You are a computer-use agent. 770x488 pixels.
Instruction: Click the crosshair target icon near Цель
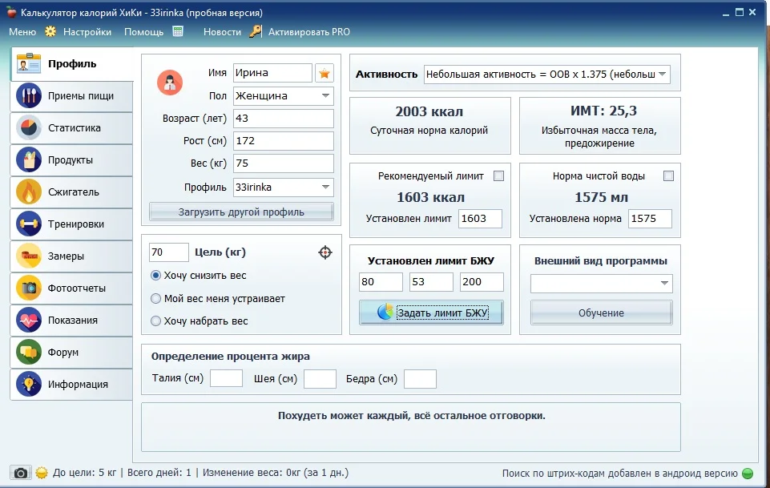click(325, 252)
